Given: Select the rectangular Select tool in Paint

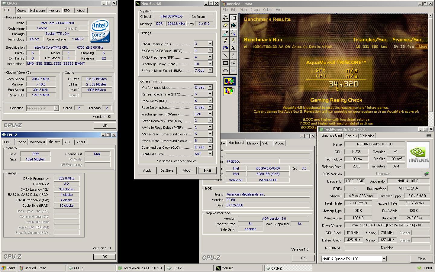Looking at the screenshot, I should (233, 18).
